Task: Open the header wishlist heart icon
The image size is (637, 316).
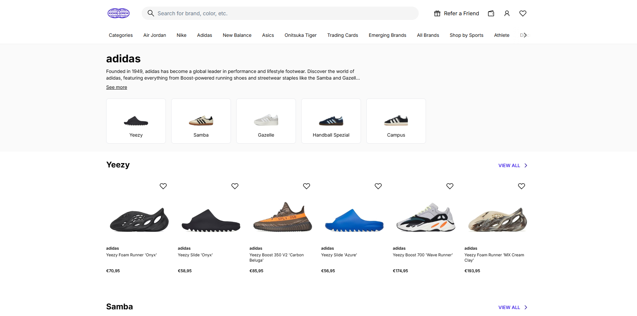Action: click(523, 13)
